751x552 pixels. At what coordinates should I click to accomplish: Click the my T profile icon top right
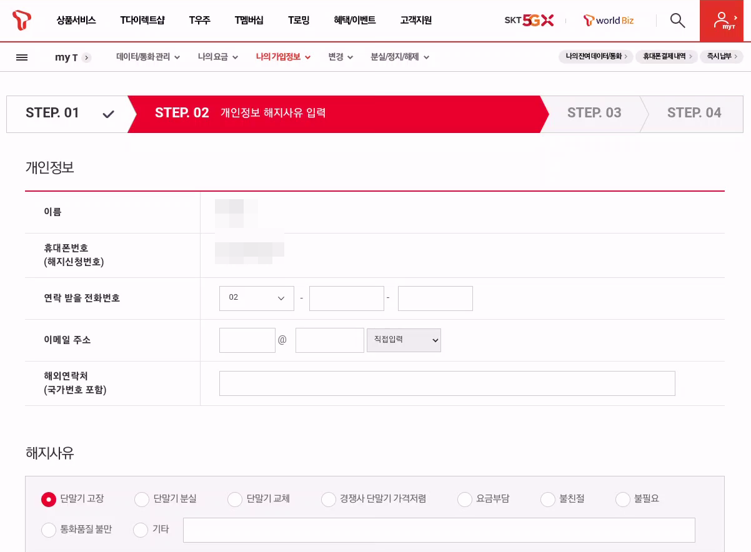(x=722, y=20)
